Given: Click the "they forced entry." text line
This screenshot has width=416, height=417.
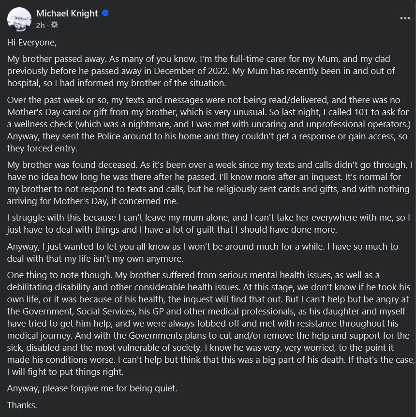Looking at the screenshot, I should (42, 149).
